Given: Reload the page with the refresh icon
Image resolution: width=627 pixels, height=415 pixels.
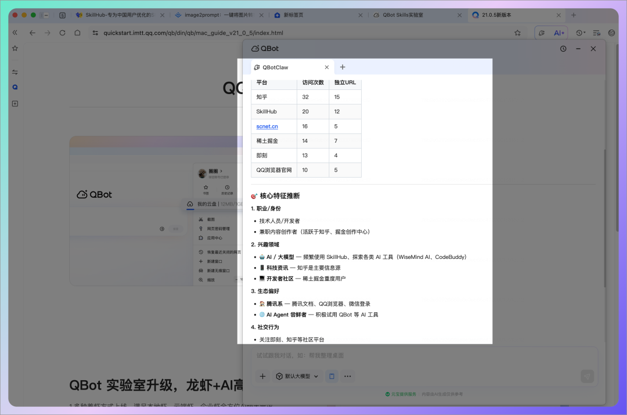Looking at the screenshot, I should coord(63,33).
